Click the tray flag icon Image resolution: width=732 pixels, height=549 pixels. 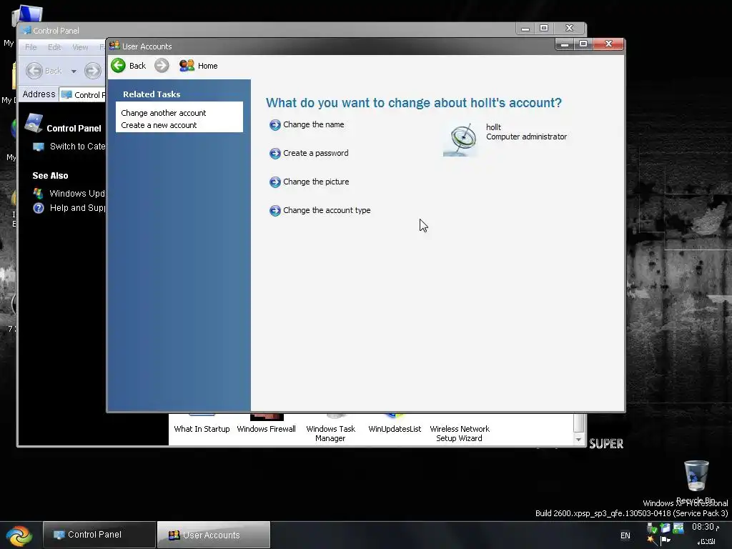click(x=666, y=540)
